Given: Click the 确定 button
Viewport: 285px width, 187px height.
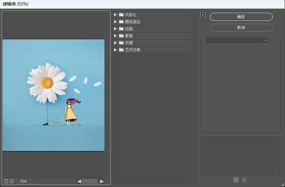Looking at the screenshot, I should (x=241, y=17).
